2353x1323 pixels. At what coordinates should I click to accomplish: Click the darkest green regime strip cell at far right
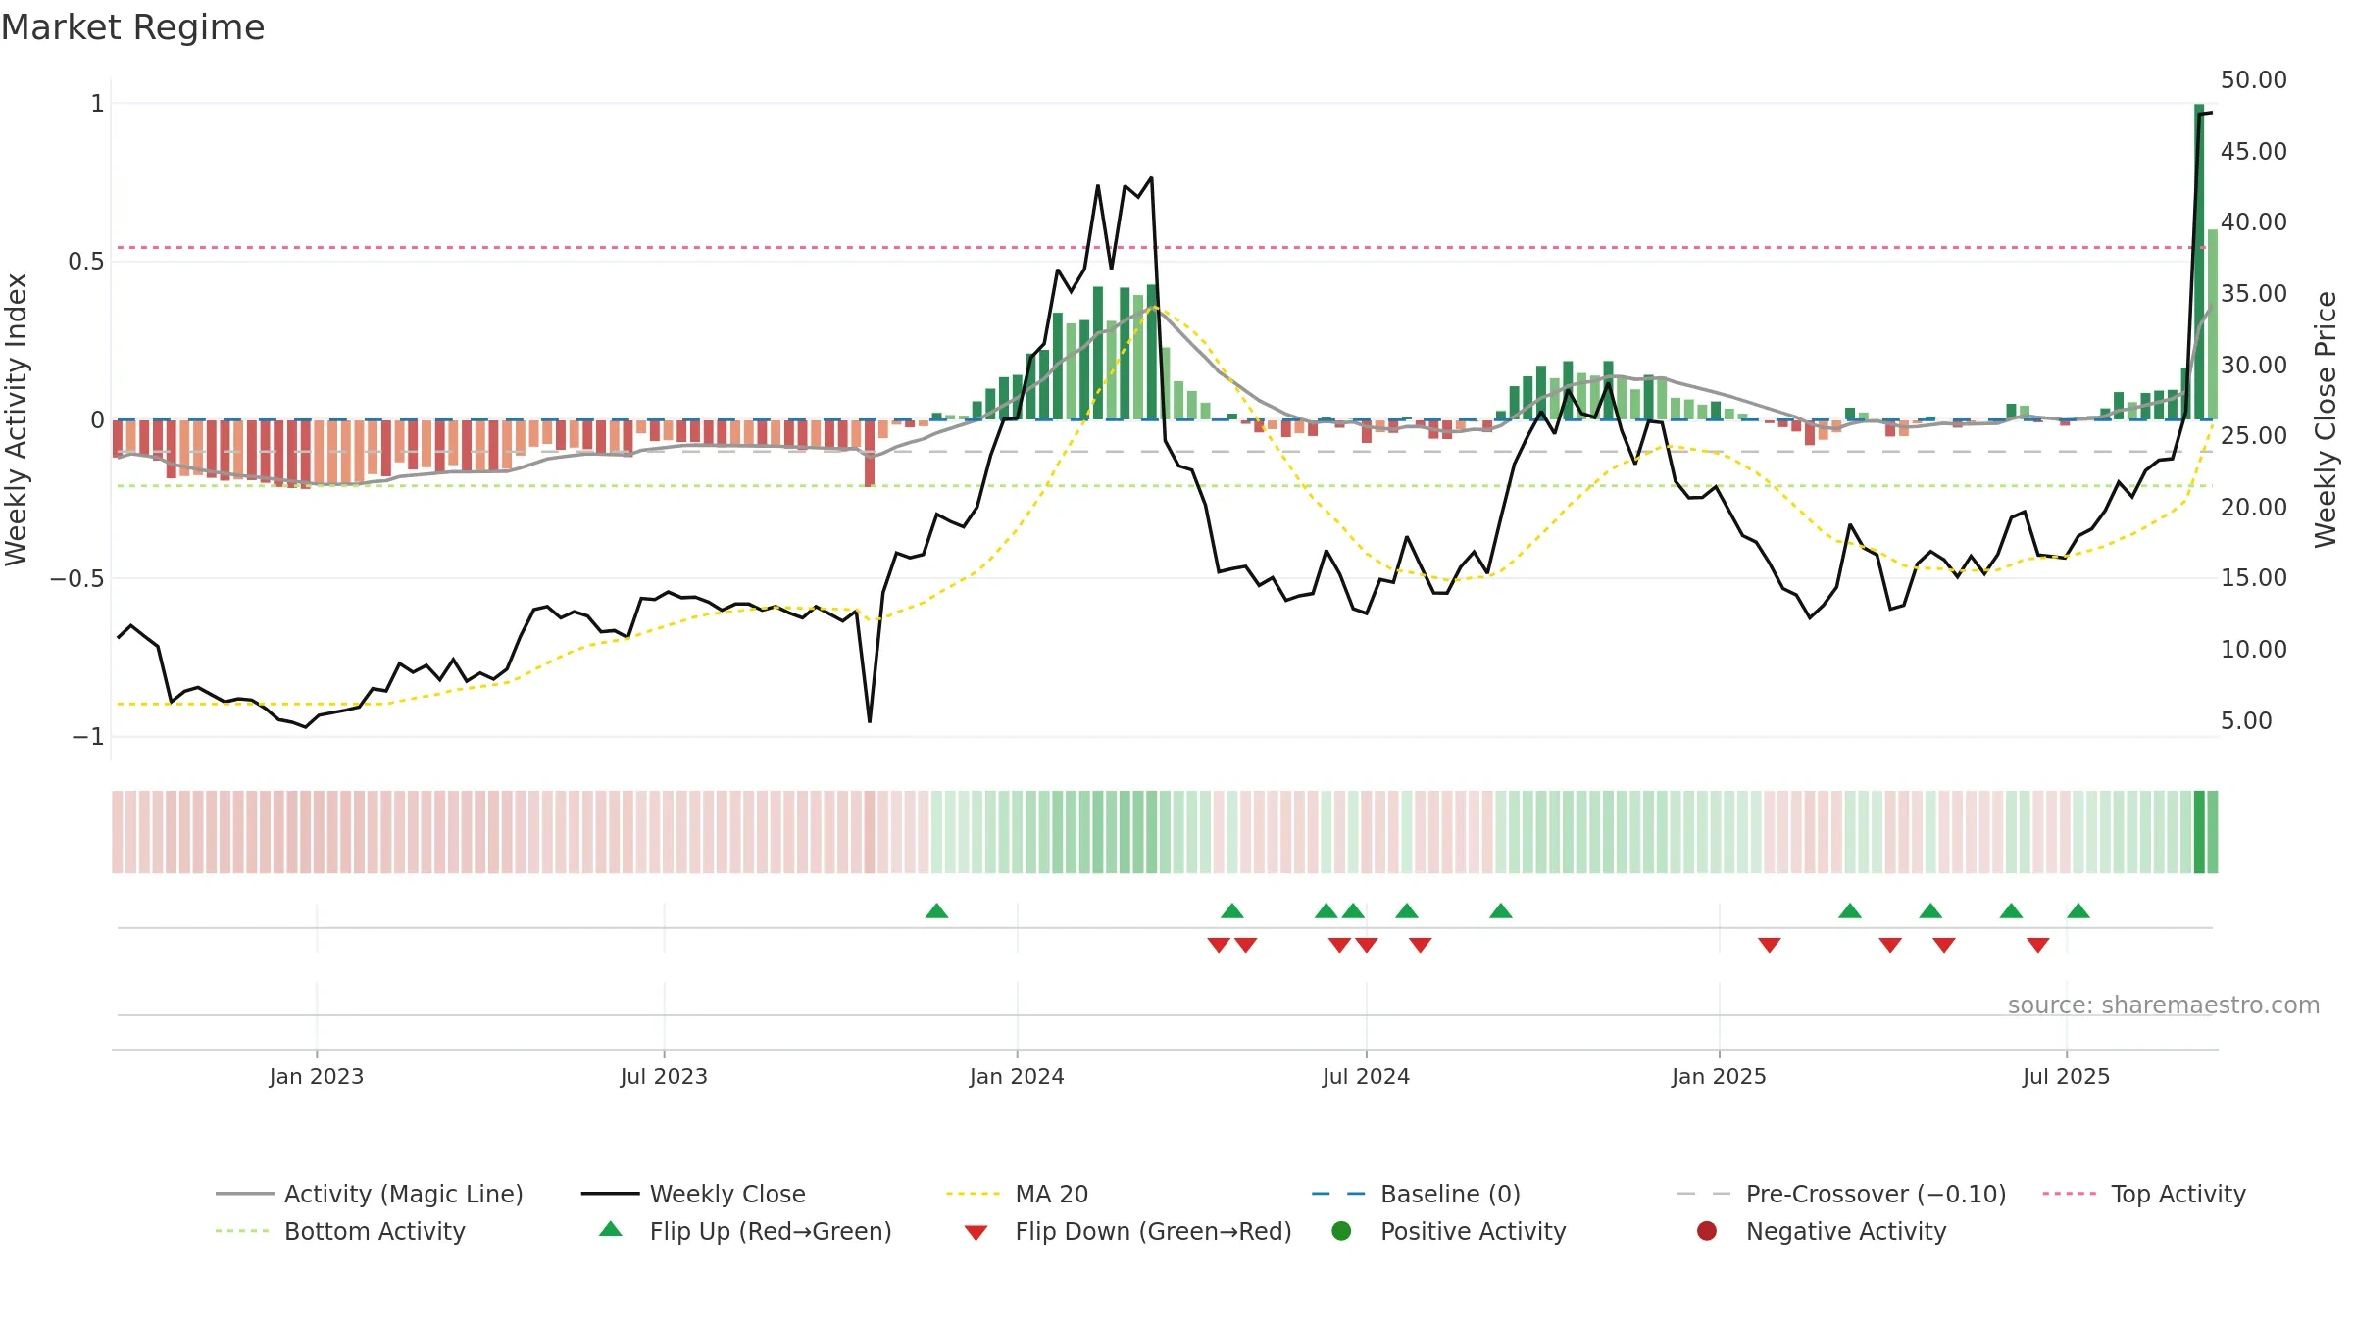coord(2199,832)
